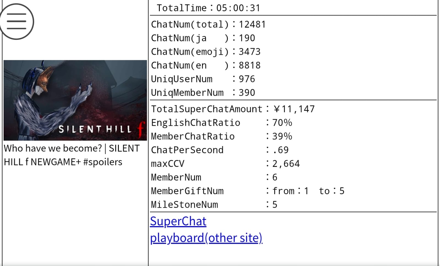Screen dimensions: 440x266
Task: Click the ChatNum(total) value 12481
Action: coord(252,24)
